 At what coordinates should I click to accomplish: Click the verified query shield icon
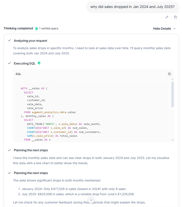36,29
